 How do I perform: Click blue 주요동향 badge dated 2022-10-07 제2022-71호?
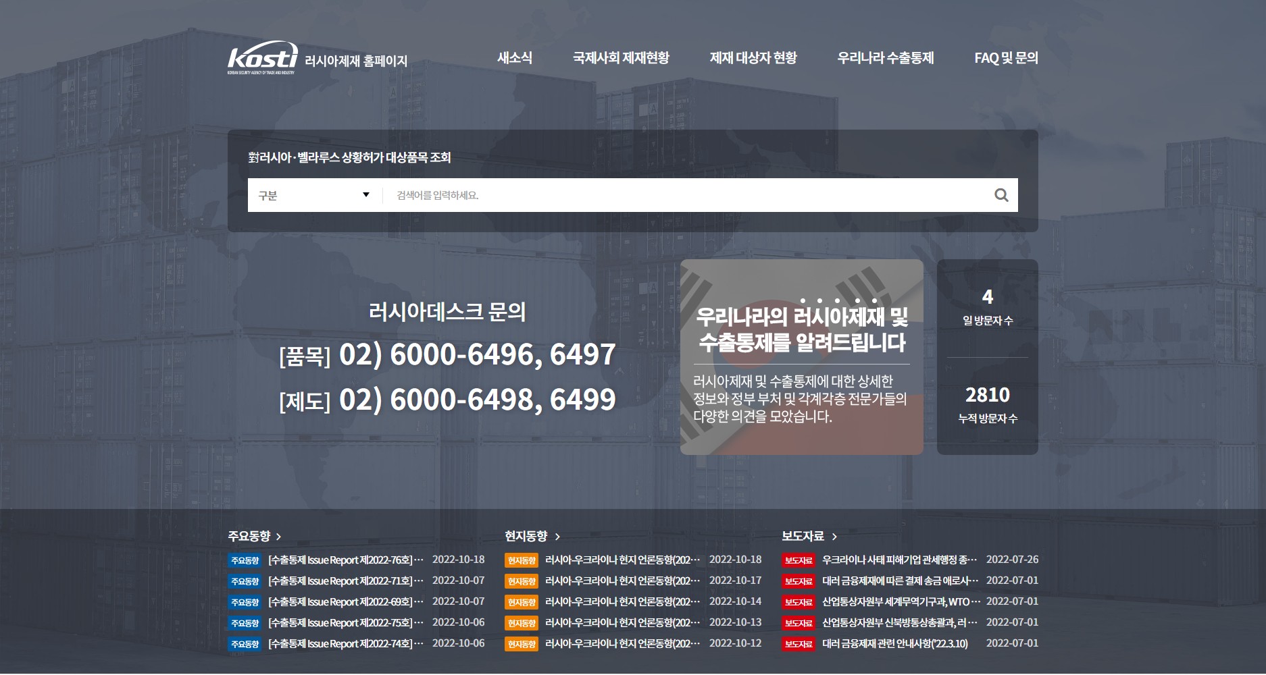click(x=245, y=581)
